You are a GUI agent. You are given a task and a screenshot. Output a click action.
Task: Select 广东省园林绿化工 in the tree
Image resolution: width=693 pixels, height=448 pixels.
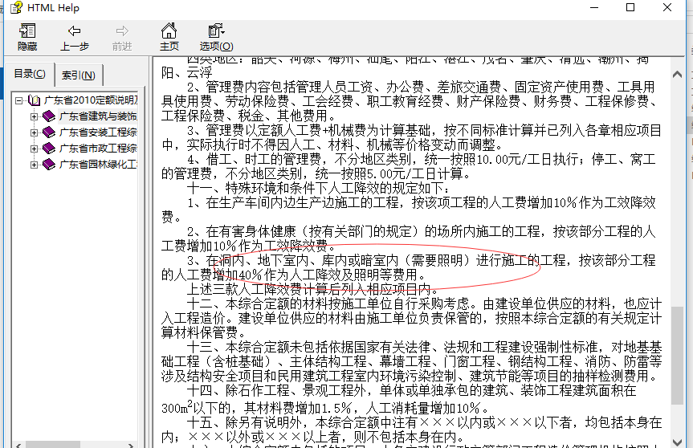pos(98,165)
